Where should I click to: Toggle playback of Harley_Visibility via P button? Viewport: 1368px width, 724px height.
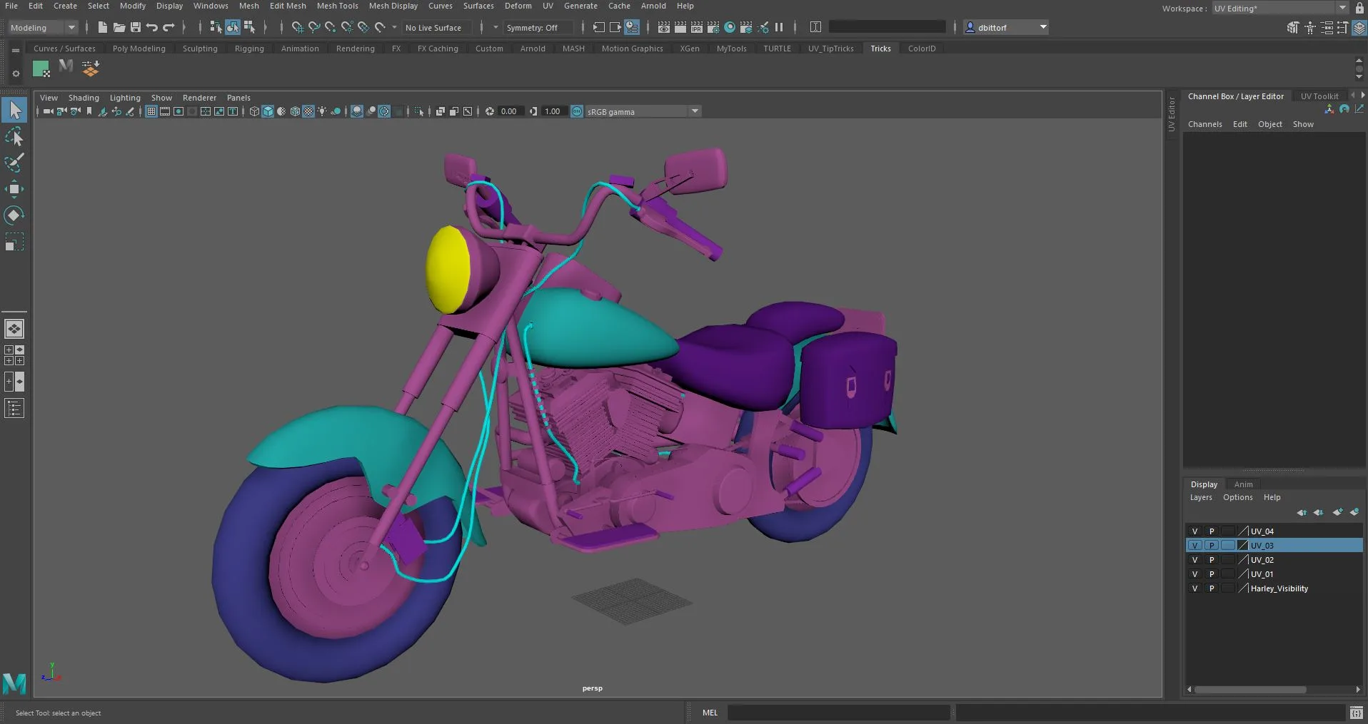1212,588
